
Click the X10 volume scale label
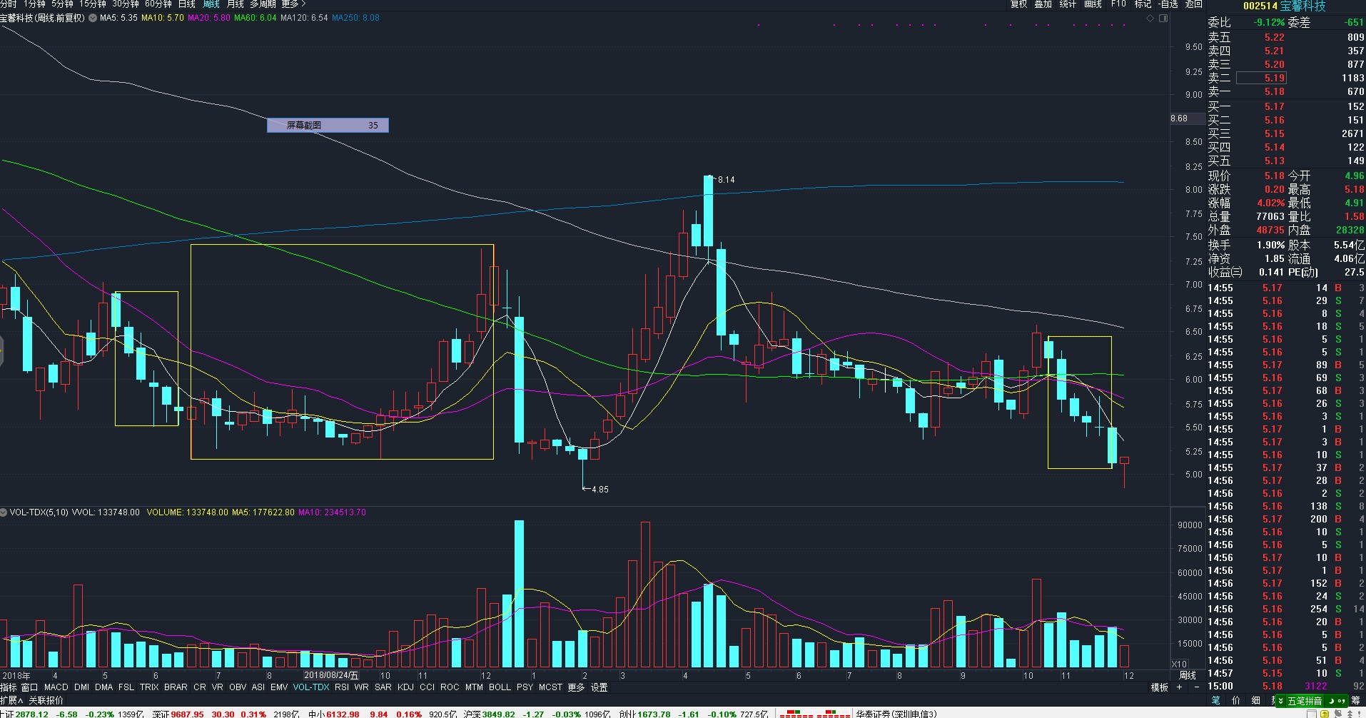[1180, 664]
